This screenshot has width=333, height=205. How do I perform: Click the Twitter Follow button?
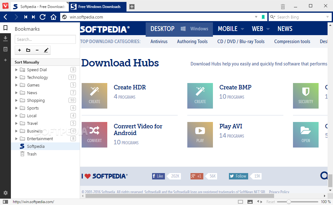pyautogui.click(x=238, y=176)
